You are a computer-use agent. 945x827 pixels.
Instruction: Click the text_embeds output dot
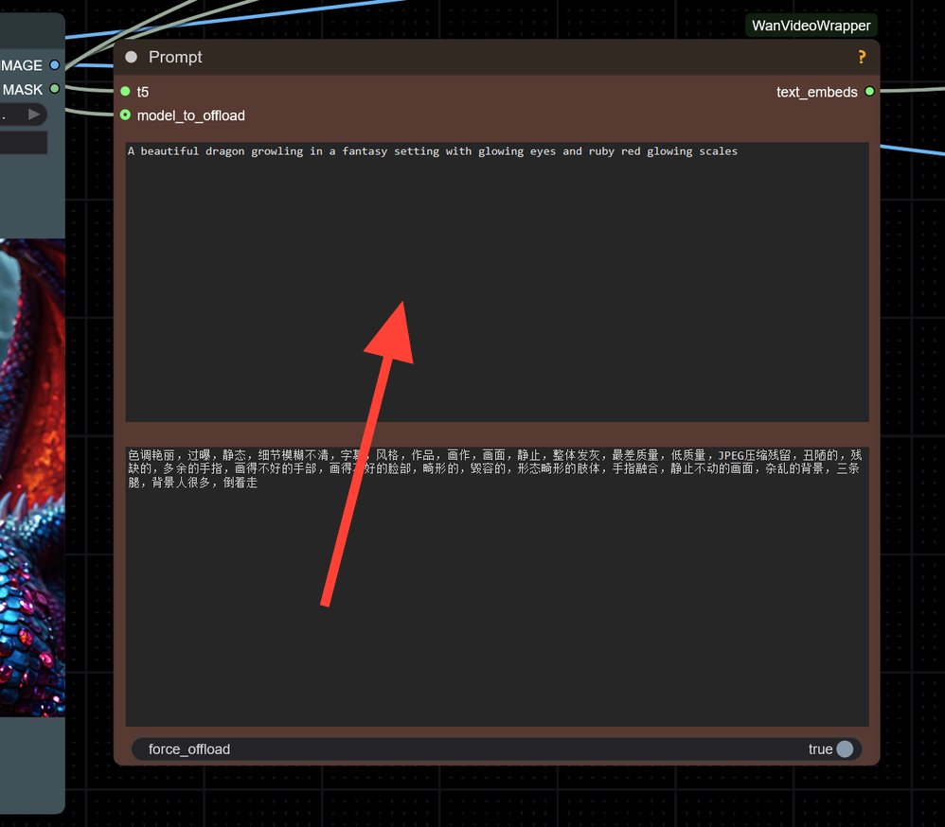click(x=869, y=92)
